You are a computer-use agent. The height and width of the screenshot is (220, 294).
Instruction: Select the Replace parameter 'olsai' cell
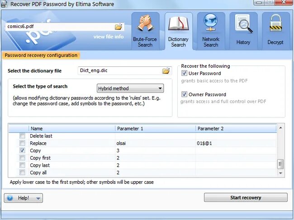point(121,143)
